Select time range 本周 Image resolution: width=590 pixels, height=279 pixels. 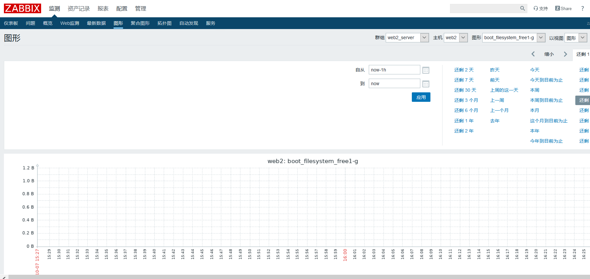click(535, 90)
